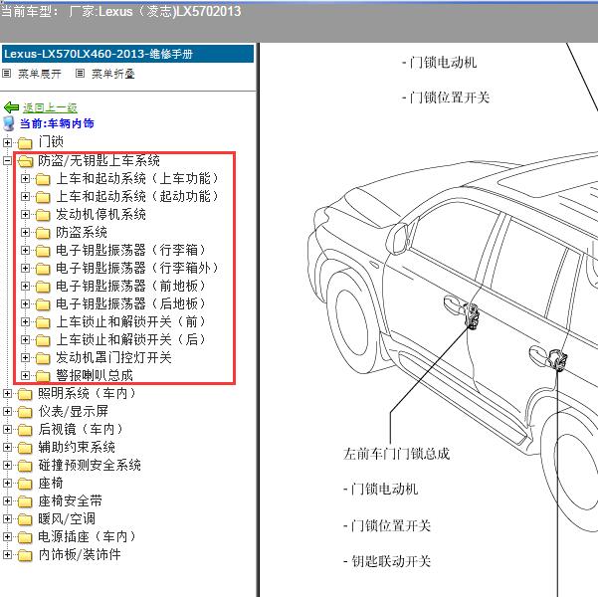Click the folder icon for 座椅安全带

click(25, 501)
